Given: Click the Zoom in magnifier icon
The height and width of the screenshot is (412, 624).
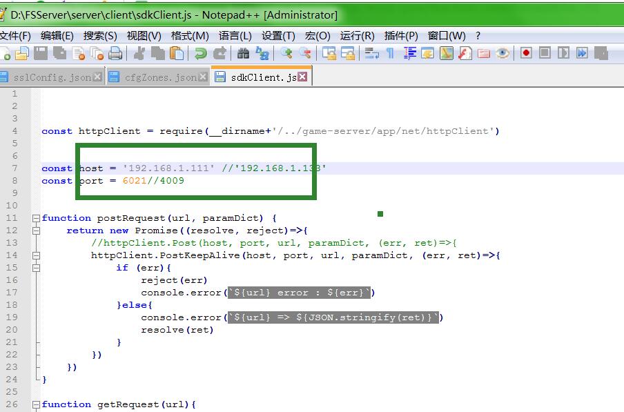Looking at the screenshot, I should click(286, 53).
